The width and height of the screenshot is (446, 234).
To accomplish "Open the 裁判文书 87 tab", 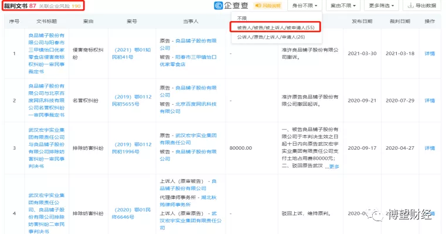I will [20, 6].
